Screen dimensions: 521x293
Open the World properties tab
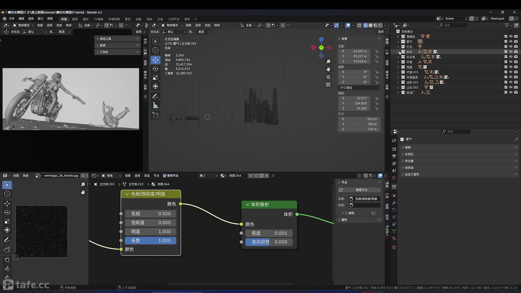click(394, 178)
